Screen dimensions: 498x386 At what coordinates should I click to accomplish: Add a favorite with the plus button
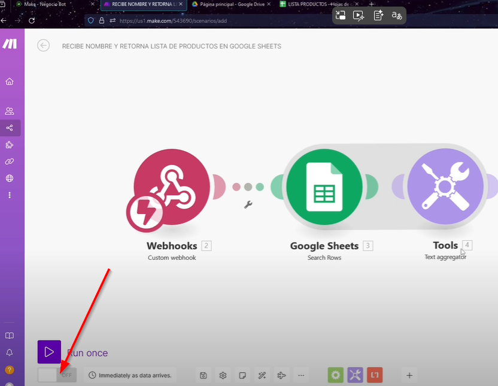(x=409, y=375)
